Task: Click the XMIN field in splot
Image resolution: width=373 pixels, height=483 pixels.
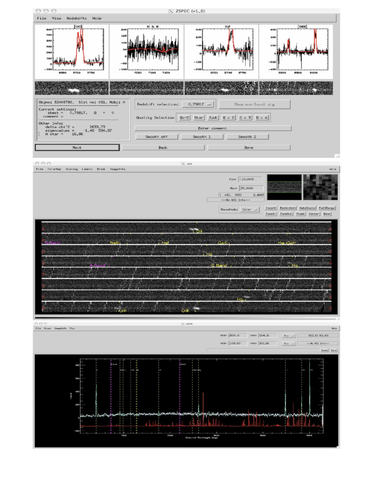Action: 238,336
